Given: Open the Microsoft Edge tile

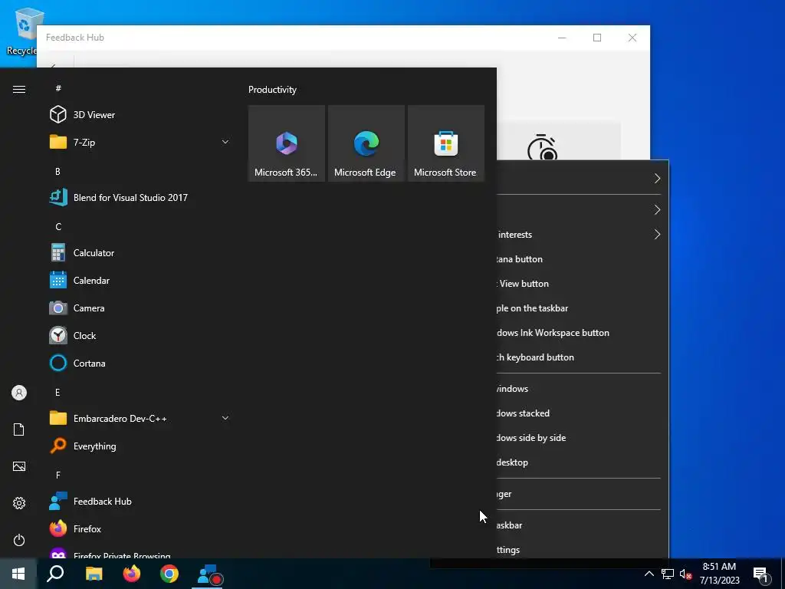Looking at the screenshot, I should click(x=366, y=143).
